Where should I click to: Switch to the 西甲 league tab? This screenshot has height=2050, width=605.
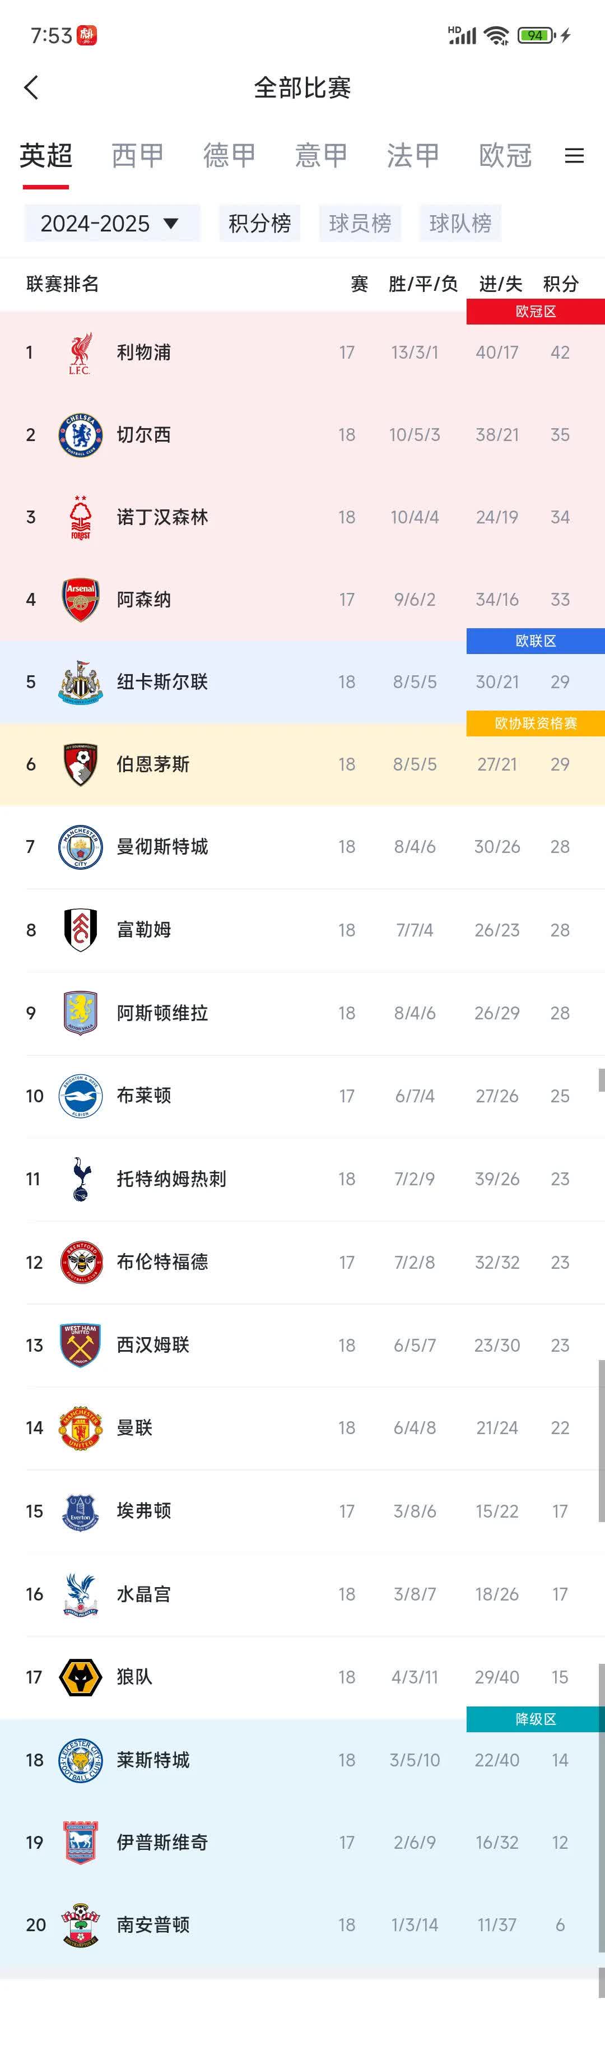[x=136, y=156]
